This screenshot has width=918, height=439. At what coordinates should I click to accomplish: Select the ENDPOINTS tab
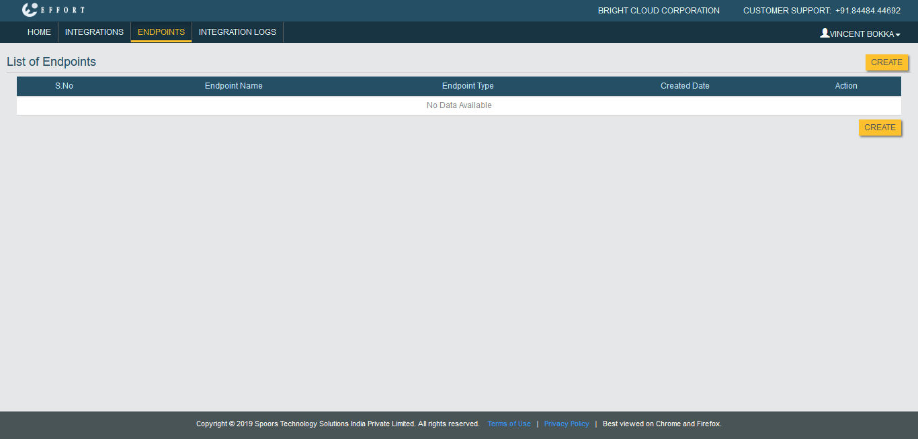[161, 32]
